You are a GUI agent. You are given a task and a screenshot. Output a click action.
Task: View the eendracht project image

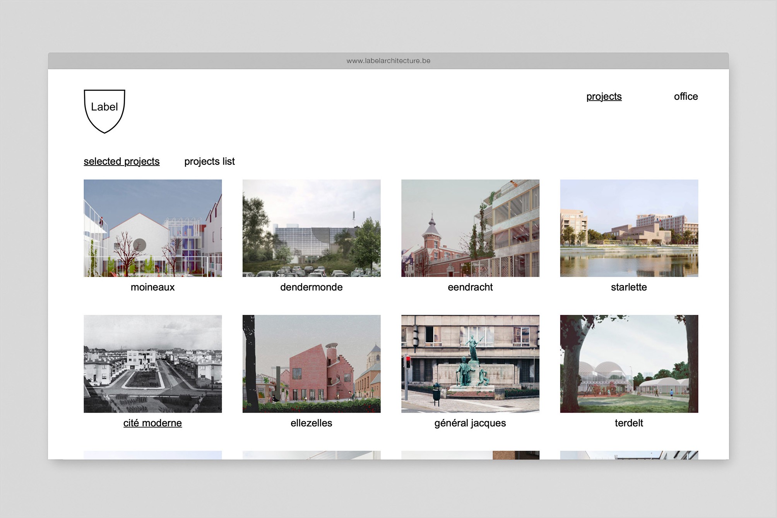tap(471, 228)
